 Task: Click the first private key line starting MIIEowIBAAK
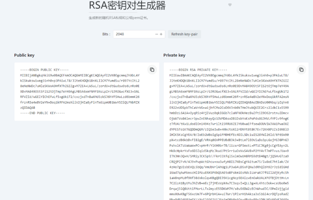229,75
